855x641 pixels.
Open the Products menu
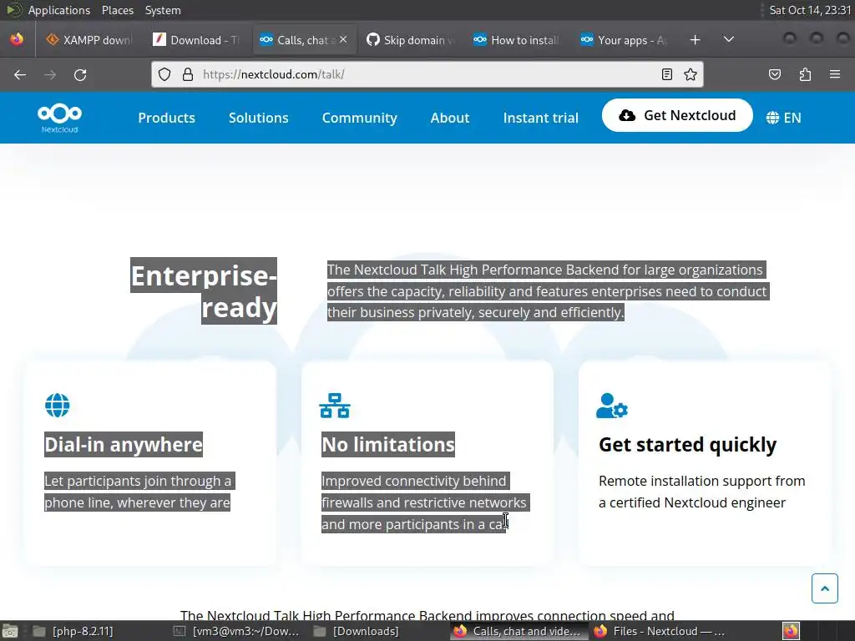tap(166, 118)
